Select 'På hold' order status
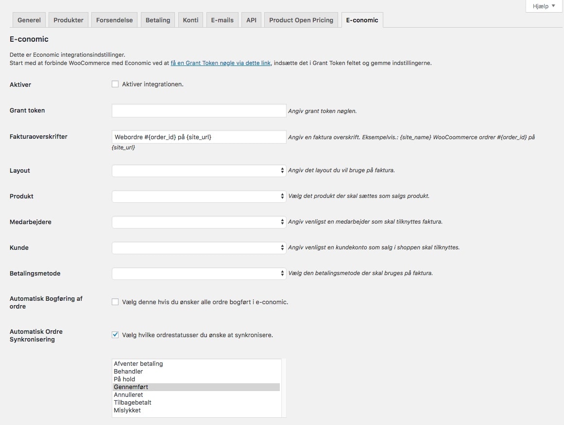The image size is (564, 425). (196, 379)
